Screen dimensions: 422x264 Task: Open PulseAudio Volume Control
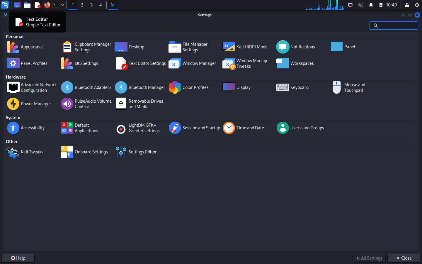(x=86, y=104)
